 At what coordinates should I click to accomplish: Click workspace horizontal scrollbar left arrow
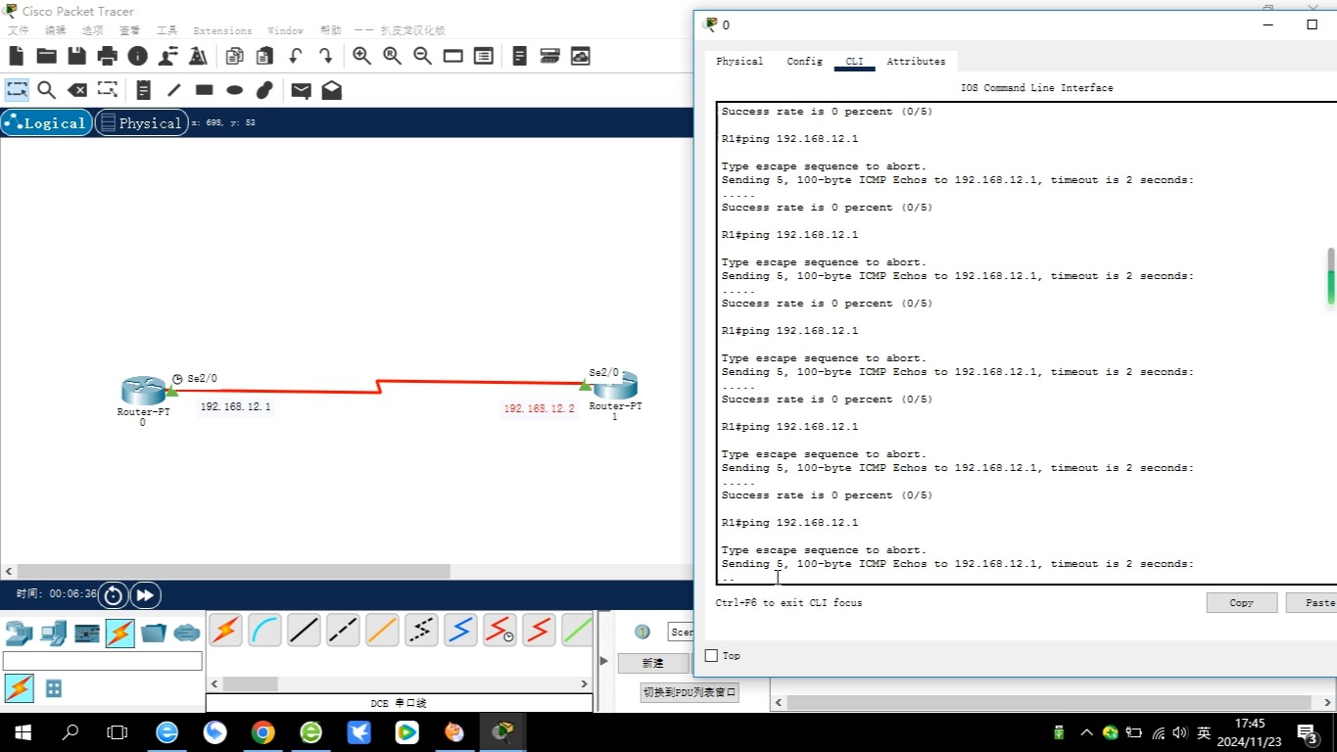pos(9,571)
